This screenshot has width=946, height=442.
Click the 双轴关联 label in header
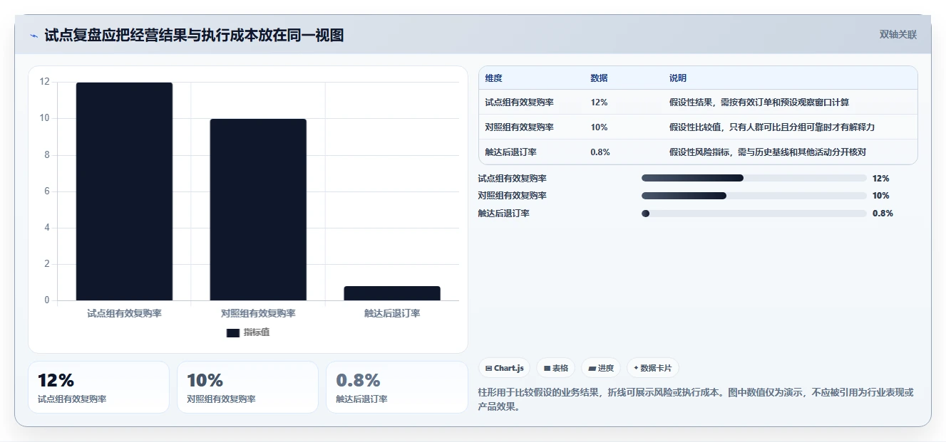coord(898,34)
